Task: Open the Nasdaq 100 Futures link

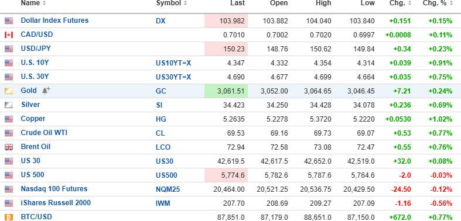Action: [54, 189]
